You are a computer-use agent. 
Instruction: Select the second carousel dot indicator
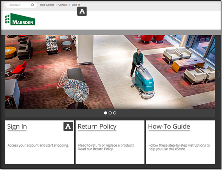pyautogui.click(x=110, y=113)
